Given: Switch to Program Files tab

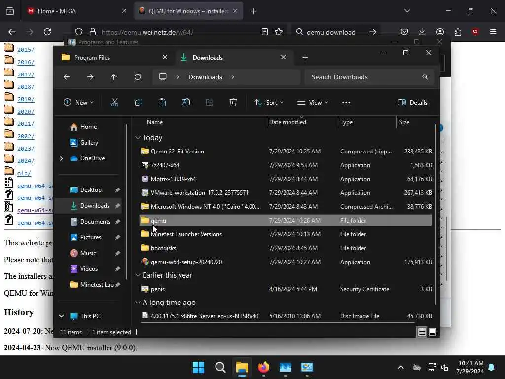Looking at the screenshot, I should click(x=111, y=57).
